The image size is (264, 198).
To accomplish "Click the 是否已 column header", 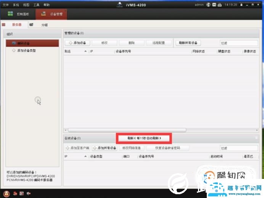I will point(248,156).
